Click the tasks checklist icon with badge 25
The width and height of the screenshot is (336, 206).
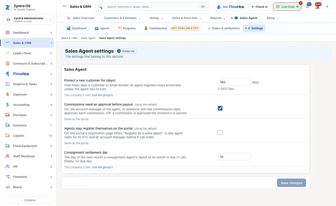point(307,7)
